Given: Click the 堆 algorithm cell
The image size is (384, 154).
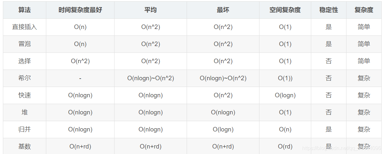Looking at the screenshot, I should (25, 112).
